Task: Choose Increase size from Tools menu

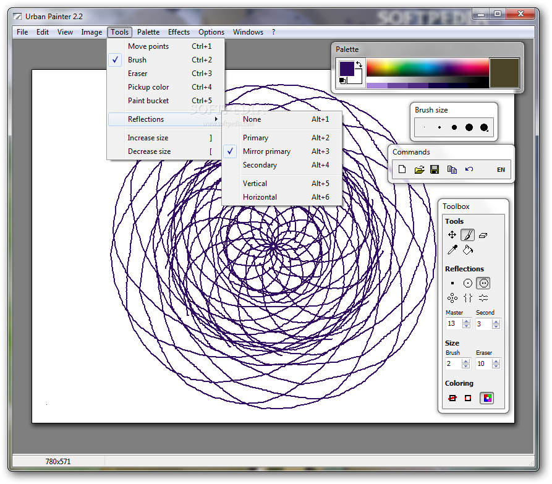Action: click(166, 138)
